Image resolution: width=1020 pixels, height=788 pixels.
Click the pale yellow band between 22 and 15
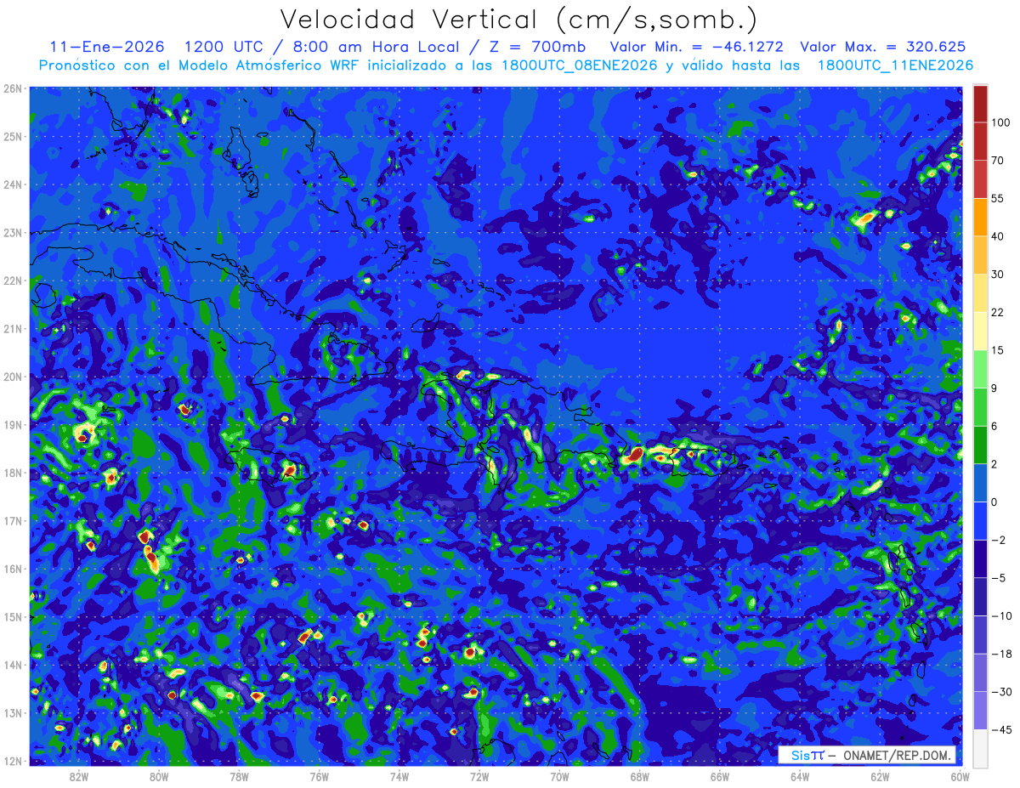click(x=980, y=331)
